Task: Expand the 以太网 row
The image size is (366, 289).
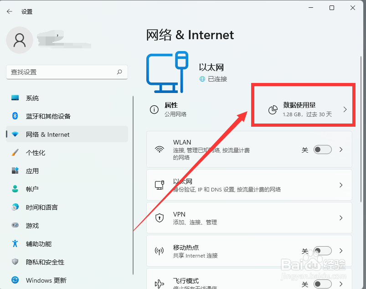Action: click(x=340, y=185)
